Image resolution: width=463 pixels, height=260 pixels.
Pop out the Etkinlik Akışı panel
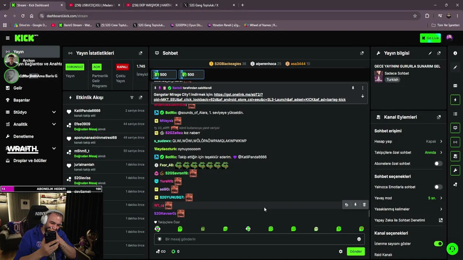(x=141, y=97)
